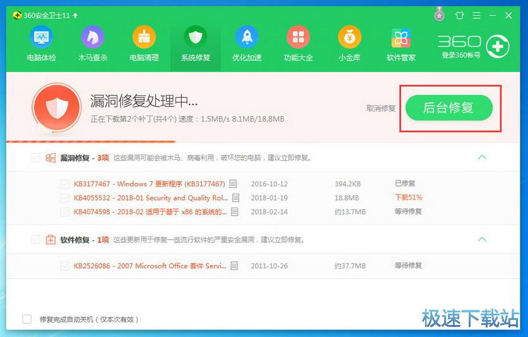Click the medal badge icon in title bar
Screen dimensions: 528x337
tap(439, 15)
